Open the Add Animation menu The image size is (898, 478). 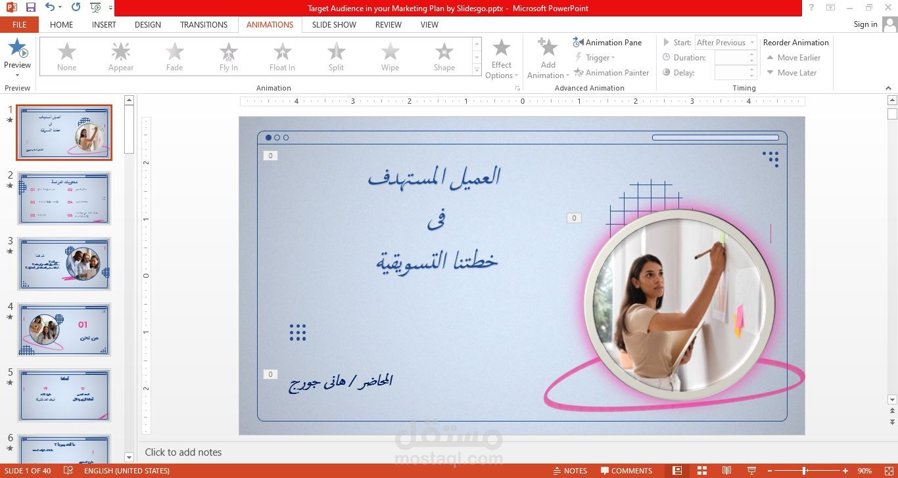tap(548, 58)
